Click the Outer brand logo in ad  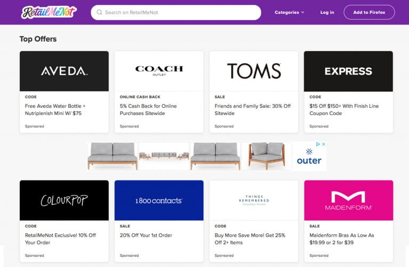tap(309, 157)
